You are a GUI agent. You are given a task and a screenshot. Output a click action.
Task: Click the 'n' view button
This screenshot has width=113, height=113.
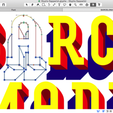(4, 5)
